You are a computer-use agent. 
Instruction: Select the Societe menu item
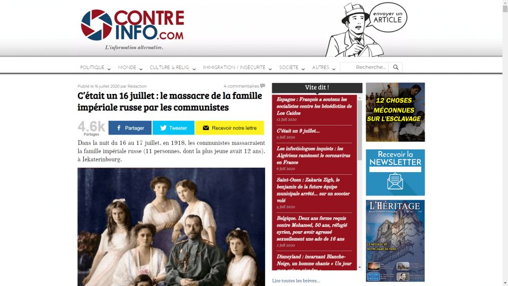click(x=292, y=68)
